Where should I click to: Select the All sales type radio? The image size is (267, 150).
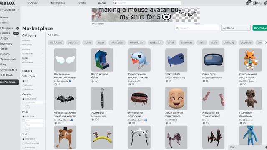(x=23, y=81)
